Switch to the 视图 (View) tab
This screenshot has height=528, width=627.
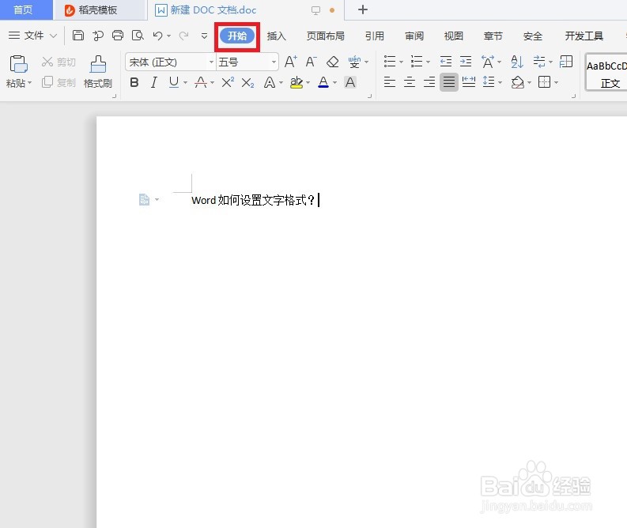pos(454,36)
